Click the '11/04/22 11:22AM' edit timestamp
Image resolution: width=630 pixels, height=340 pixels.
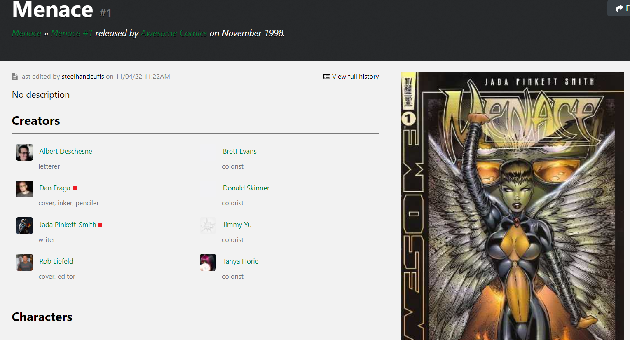pyautogui.click(x=143, y=76)
